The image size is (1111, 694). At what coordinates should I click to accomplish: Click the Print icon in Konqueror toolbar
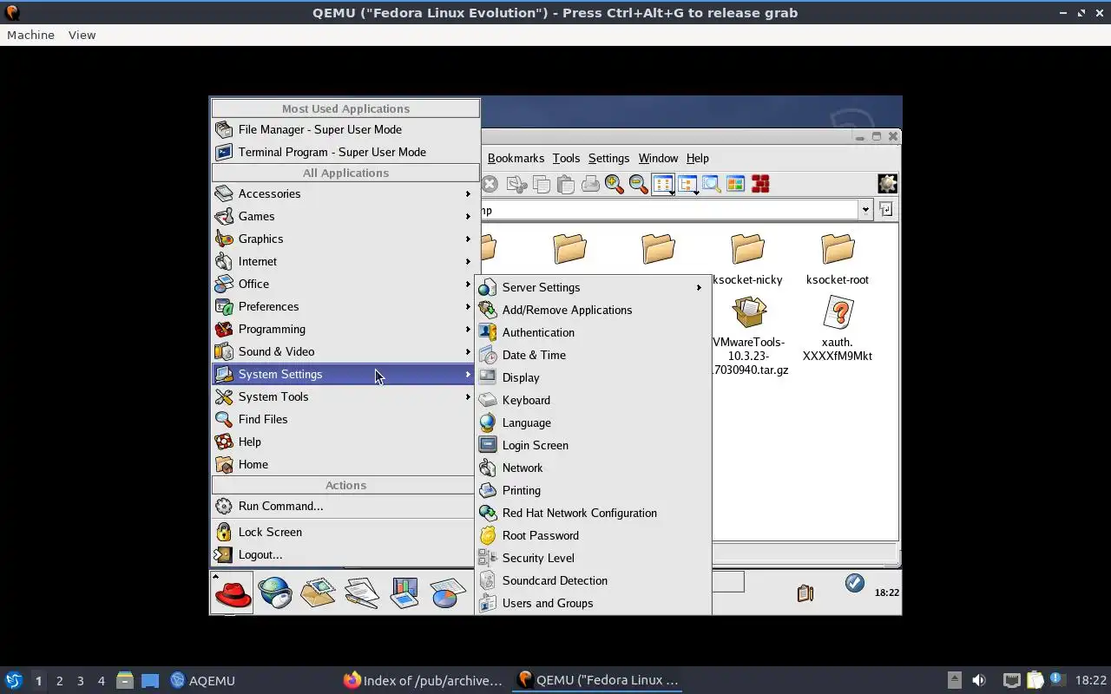point(590,184)
